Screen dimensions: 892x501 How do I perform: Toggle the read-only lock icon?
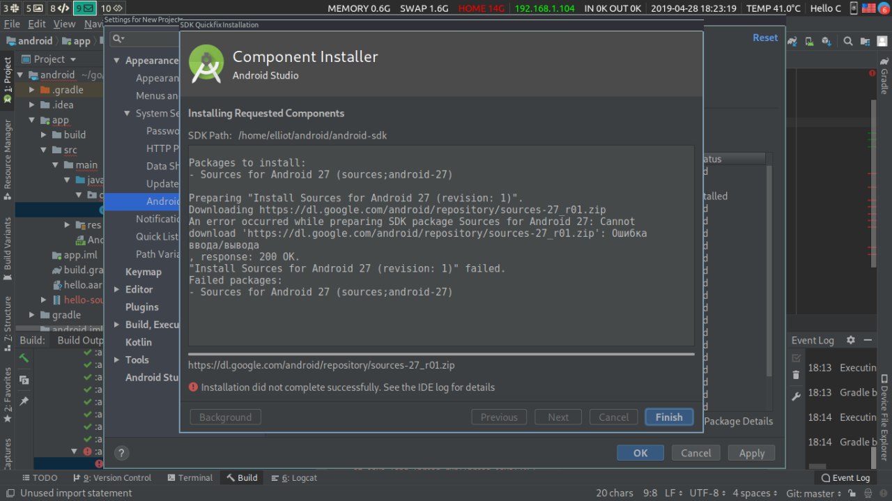[x=854, y=493]
